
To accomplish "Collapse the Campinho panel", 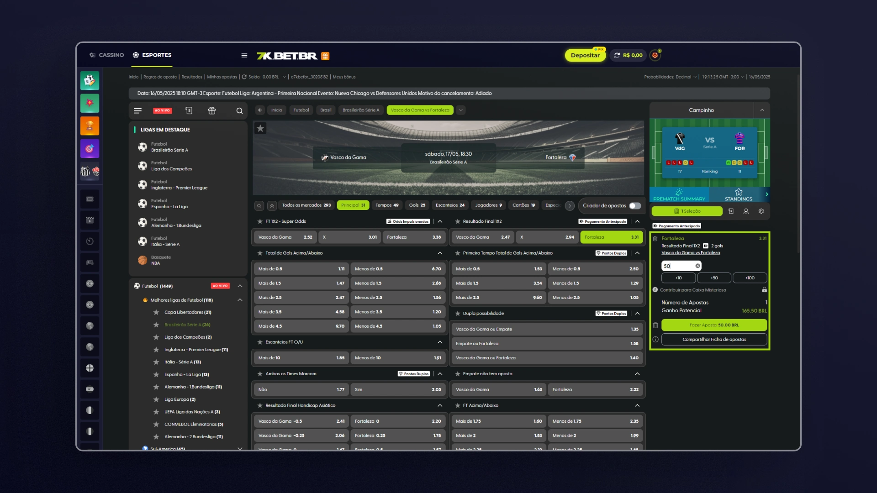I will (x=762, y=110).
